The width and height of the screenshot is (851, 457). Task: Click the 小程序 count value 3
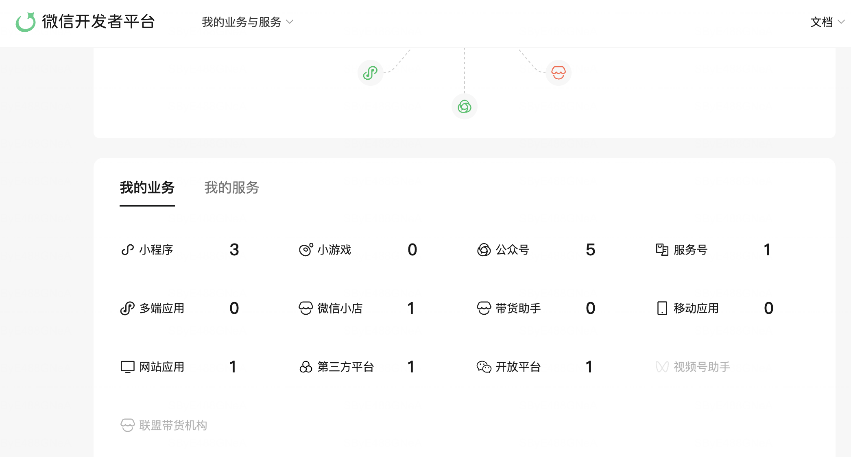coord(234,250)
